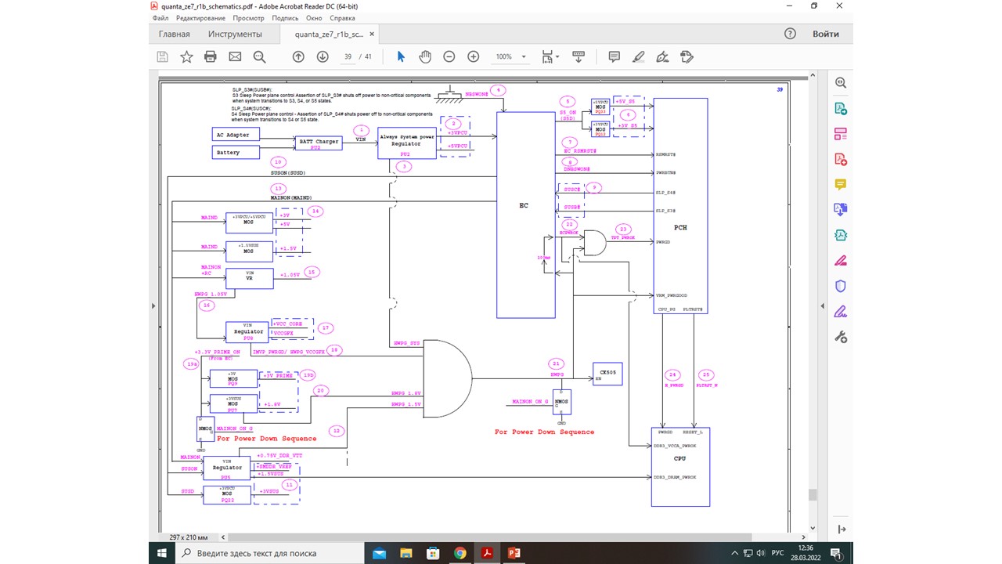Open the Create PDF tool in the sidebar
The width and height of the screenshot is (1002, 564).
click(841, 159)
